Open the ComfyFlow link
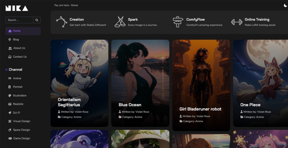 coord(195,20)
